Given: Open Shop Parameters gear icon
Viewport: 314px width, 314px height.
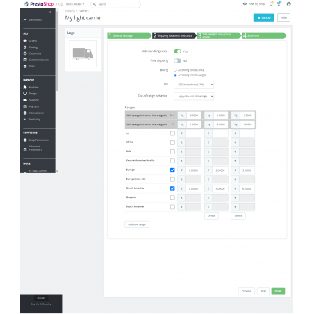Looking at the screenshot, I should (25, 140).
